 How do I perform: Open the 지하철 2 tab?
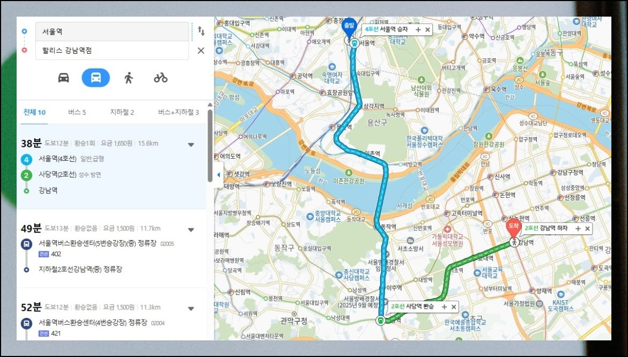(x=122, y=113)
